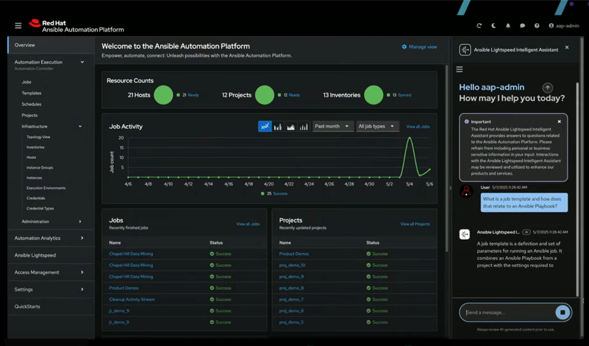This screenshot has width=589, height=346.
Task: Click the assistant panel vertical scrollbar
Action: [x=577, y=189]
